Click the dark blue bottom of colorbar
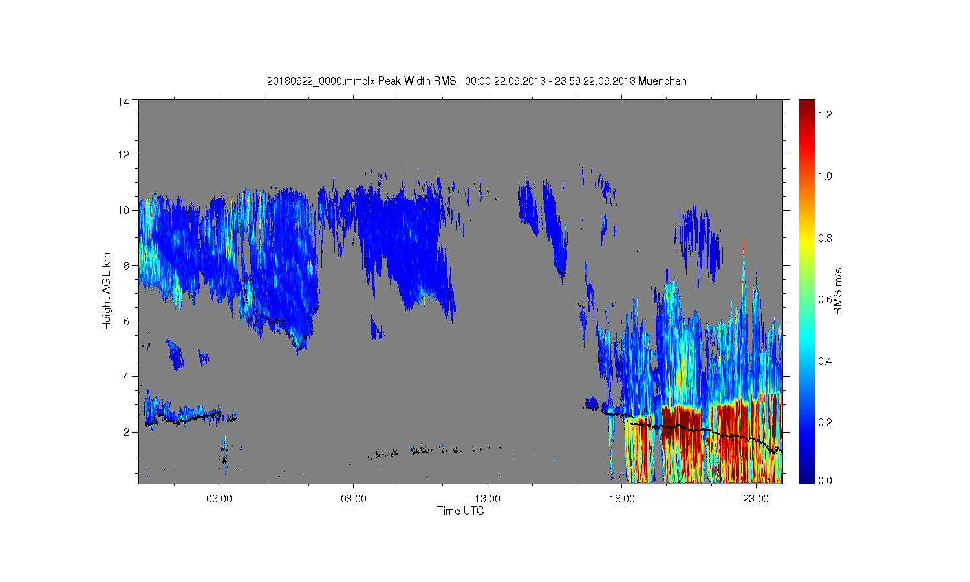This screenshot has height=582, width=970. pos(806,475)
